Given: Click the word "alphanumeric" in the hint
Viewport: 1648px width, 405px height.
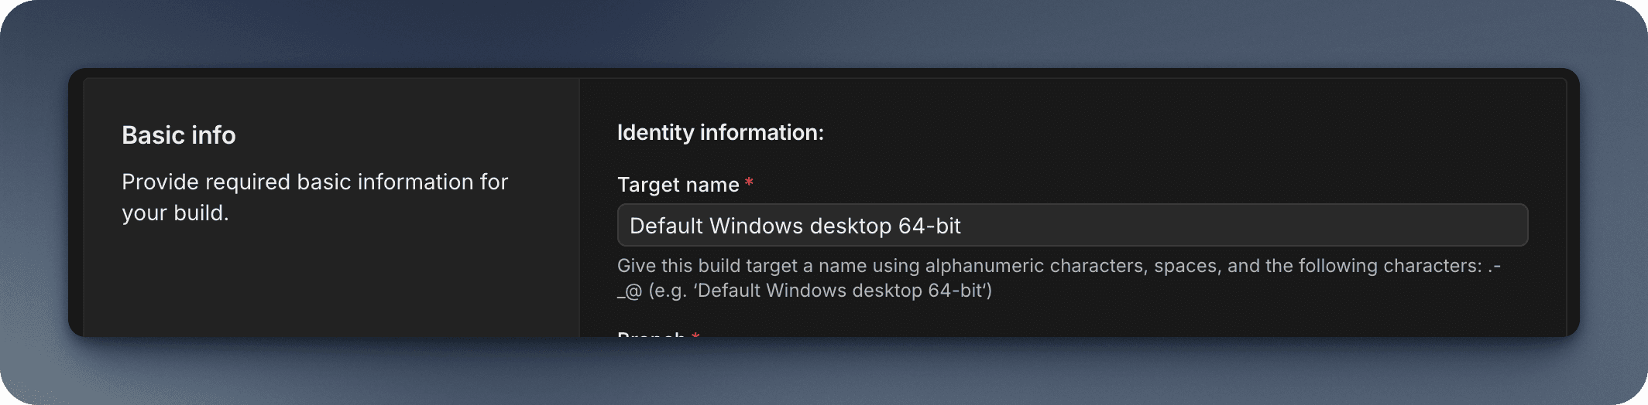Looking at the screenshot, I should pos(984,267).
